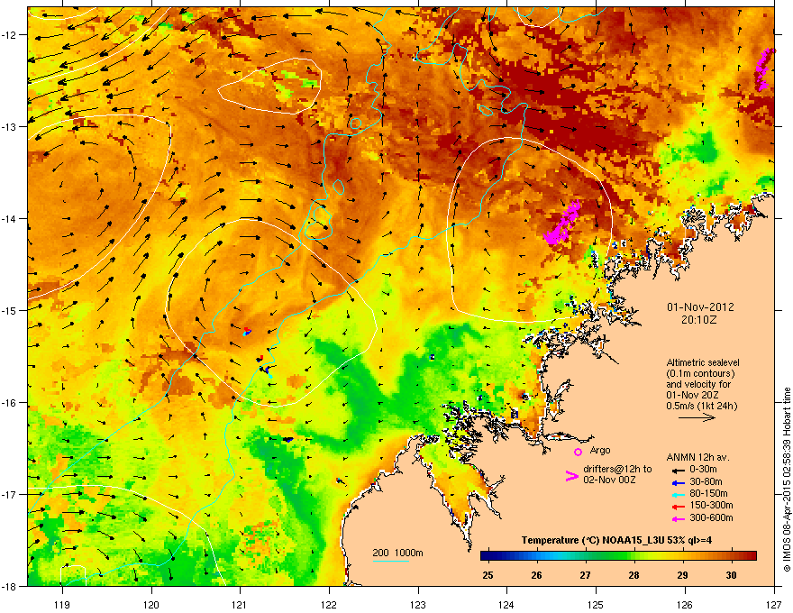Click the latitude axis label '-17'

(x=9, y=495)
